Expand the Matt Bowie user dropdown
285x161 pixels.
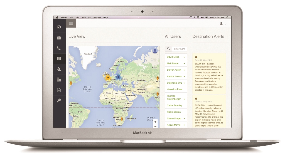coord(184,64)
